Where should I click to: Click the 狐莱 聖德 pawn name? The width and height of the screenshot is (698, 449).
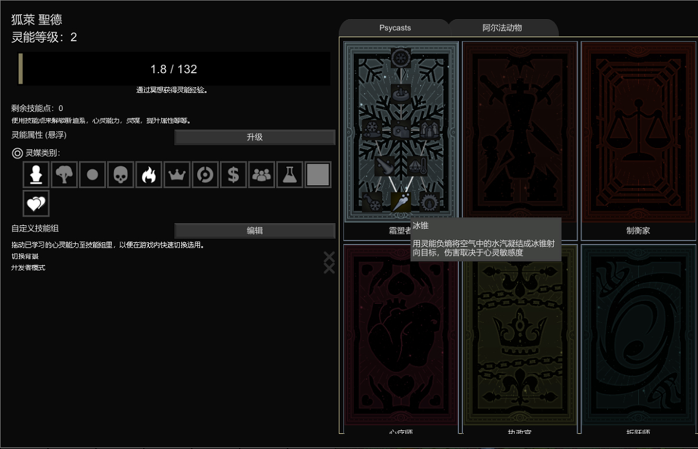37,20
